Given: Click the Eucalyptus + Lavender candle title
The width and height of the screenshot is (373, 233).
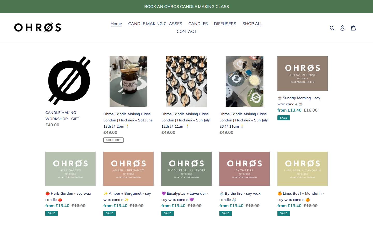Looking at the screenshot, I should [x=185, y=196].
